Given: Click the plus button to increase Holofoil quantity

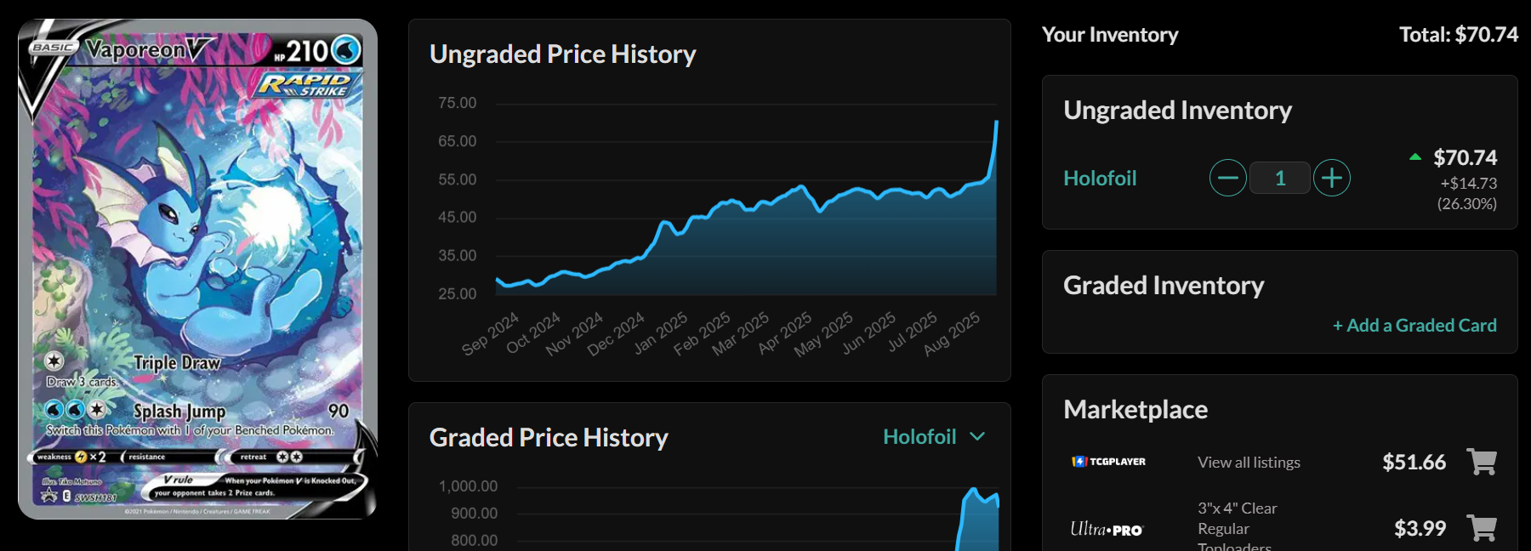Looking at the screenshot, I should coord(1331,178).
